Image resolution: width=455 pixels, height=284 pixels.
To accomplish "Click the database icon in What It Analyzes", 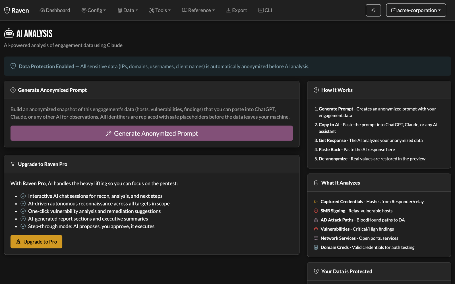I will click(316, 183).
